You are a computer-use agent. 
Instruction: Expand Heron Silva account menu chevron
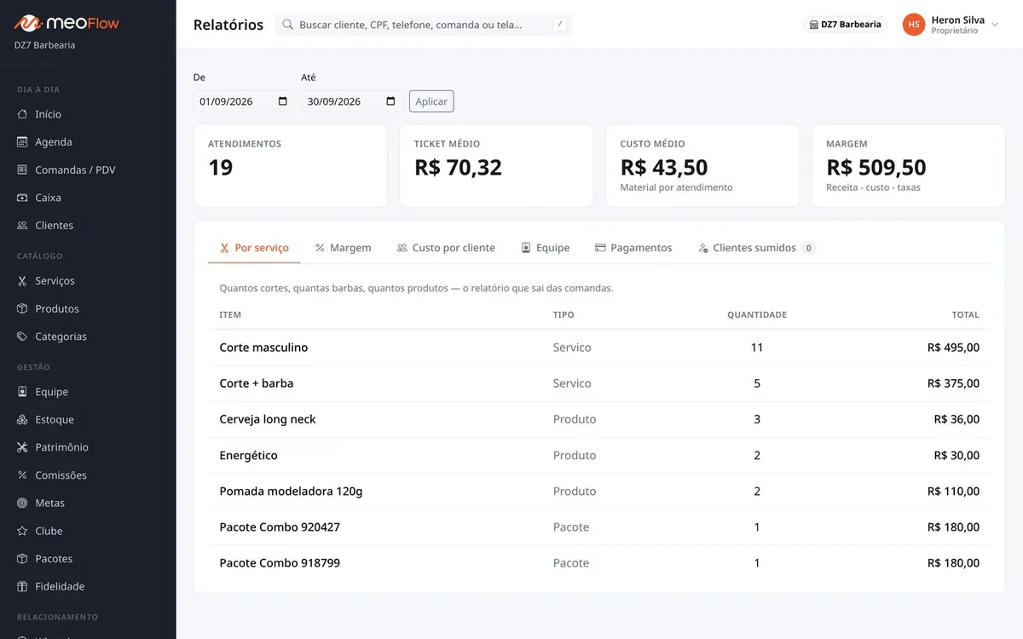[995, 25]
